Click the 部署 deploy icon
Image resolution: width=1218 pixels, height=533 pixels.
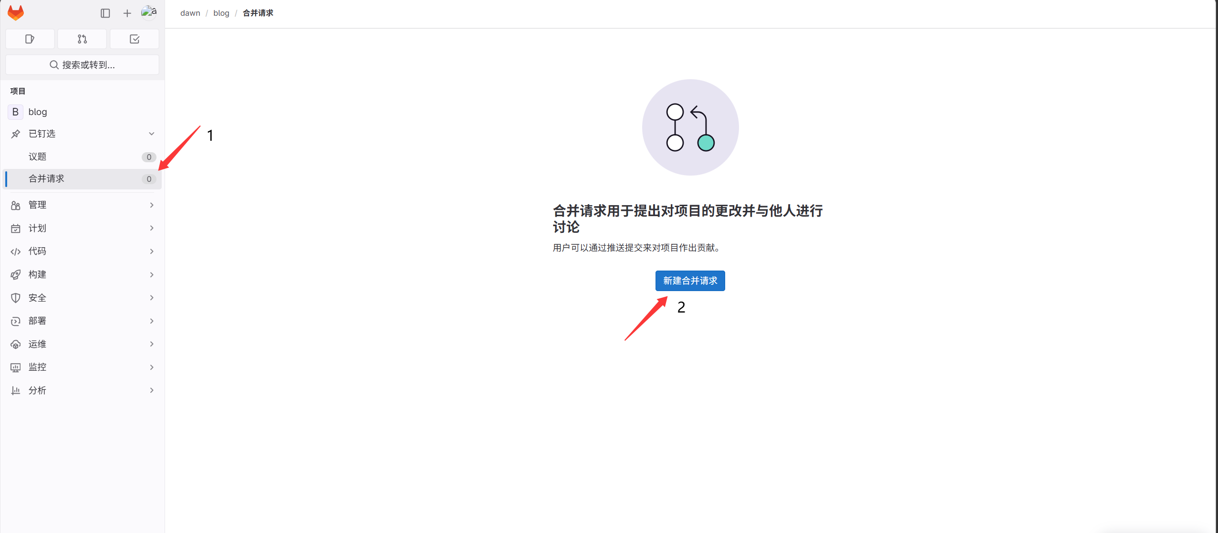click(x=16, y=321)
